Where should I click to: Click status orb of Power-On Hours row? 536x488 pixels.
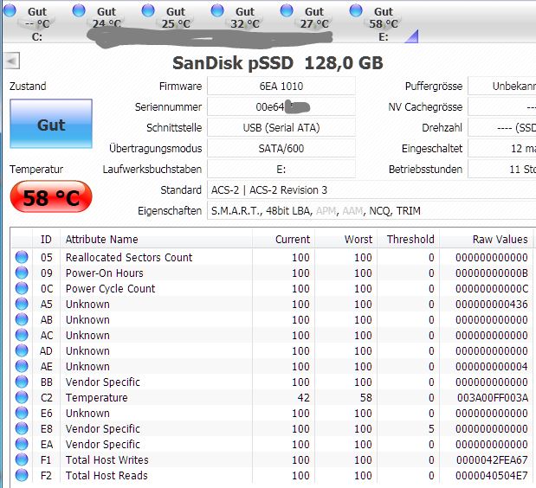(22, 273)
